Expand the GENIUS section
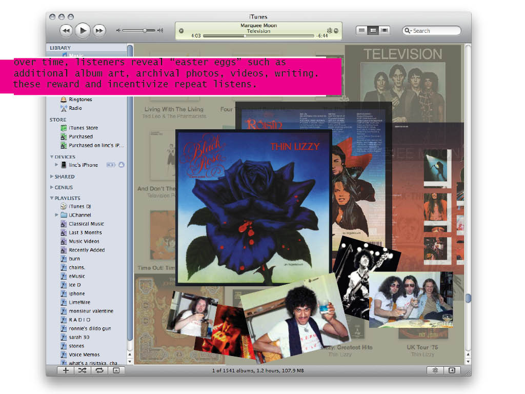The image size is (525, 394). point(52,187)
